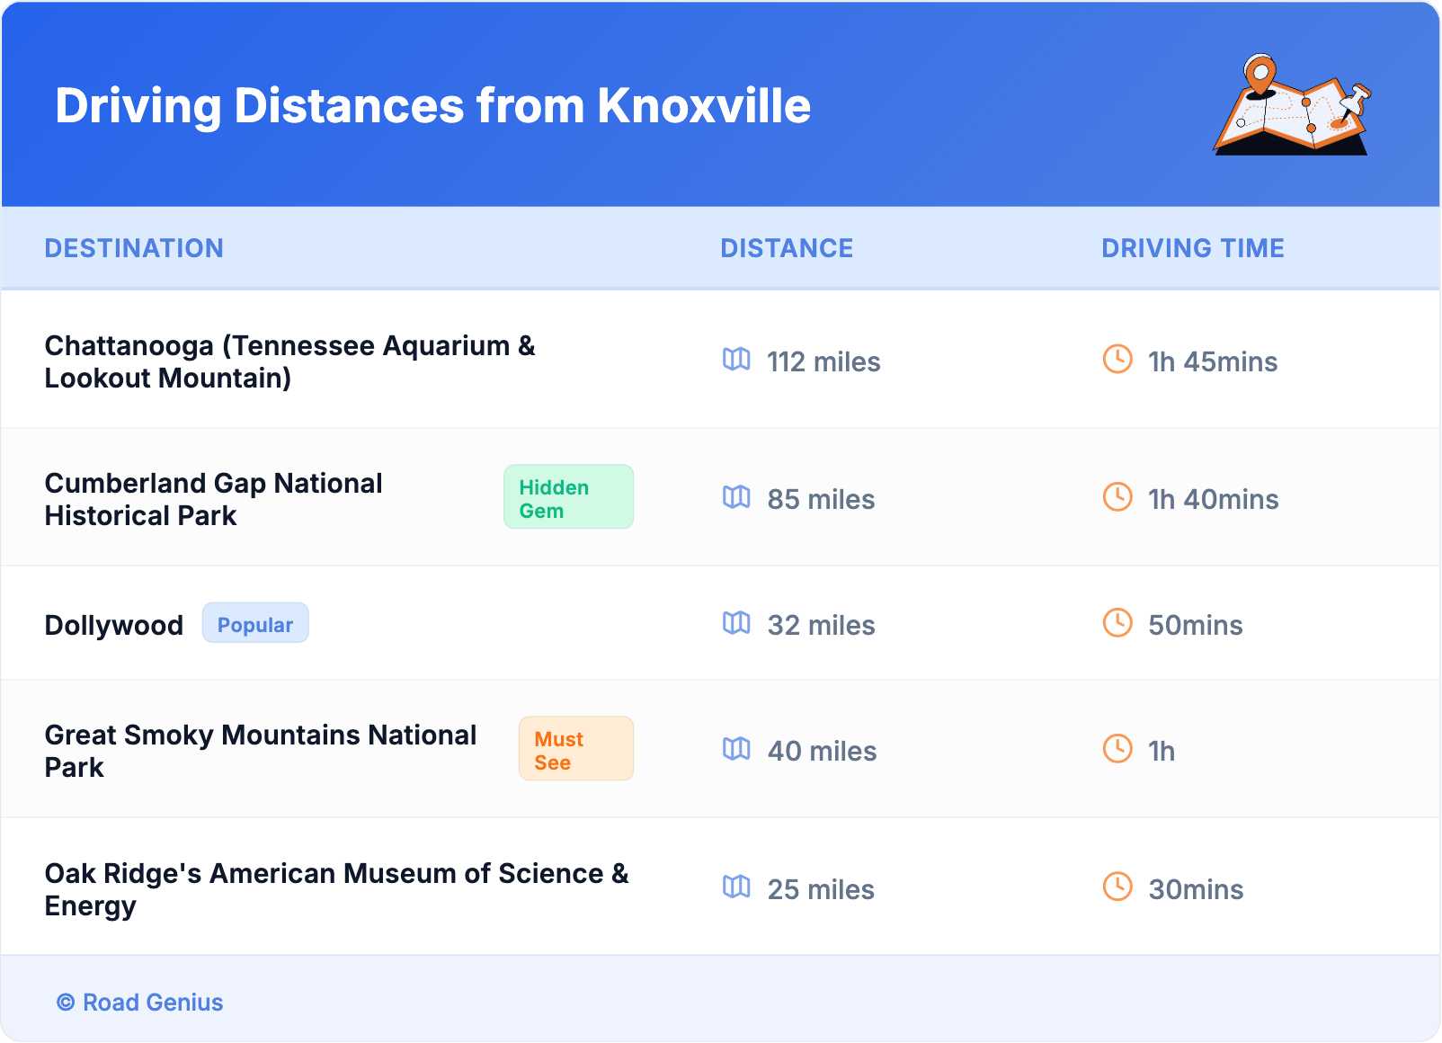Click the map illustration in the header
Image resolution: width=1442 pixels, height=1043 pixels.
pyautogui.click(x=1292, y=105)
